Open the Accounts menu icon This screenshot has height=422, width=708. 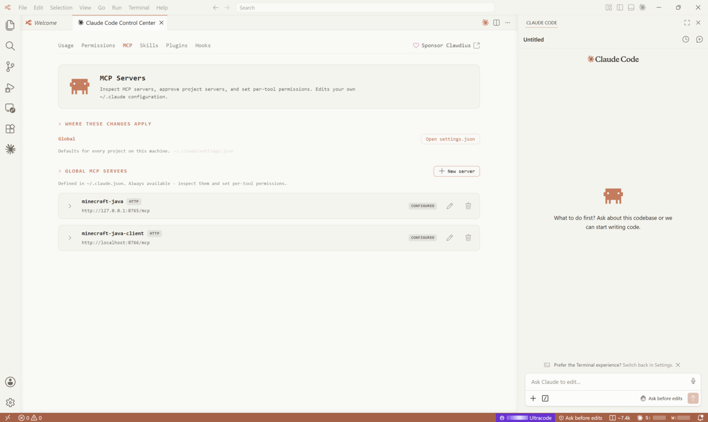point(10,382)
